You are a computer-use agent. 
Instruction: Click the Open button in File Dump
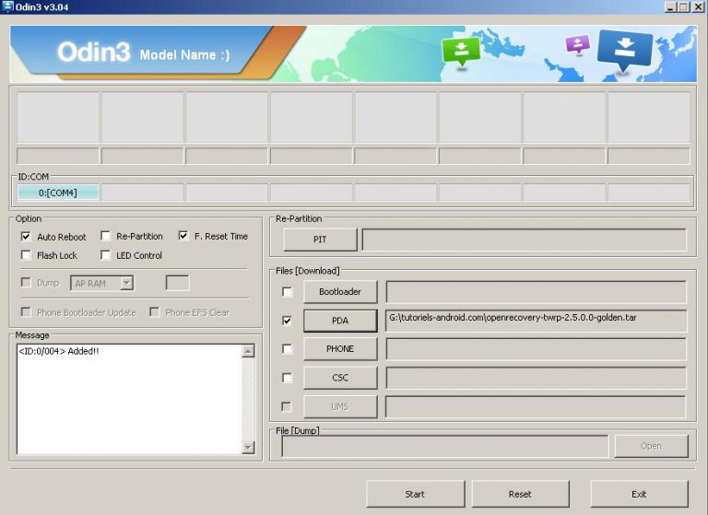click(x=651, y=446)
